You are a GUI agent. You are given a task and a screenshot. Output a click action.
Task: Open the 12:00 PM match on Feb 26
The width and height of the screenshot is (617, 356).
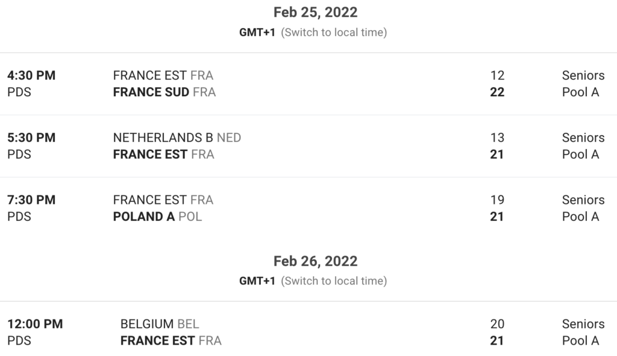pyautogui.click(x=308, y=332)
